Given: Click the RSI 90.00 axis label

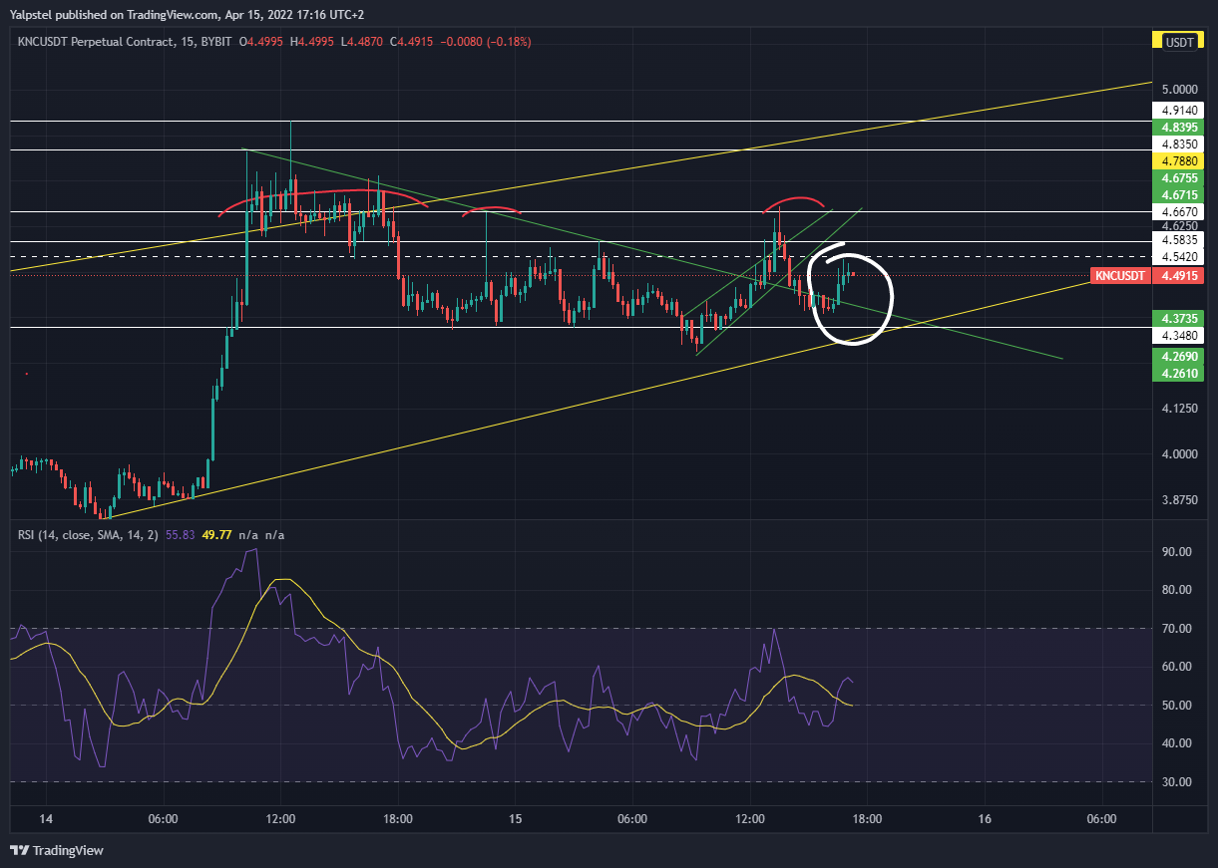Looking at the screenshot, I should point(1177,552).
